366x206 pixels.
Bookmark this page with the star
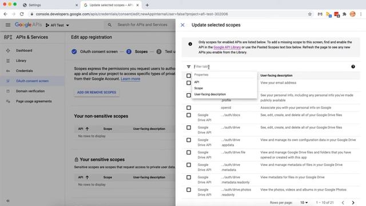[310, 14]
